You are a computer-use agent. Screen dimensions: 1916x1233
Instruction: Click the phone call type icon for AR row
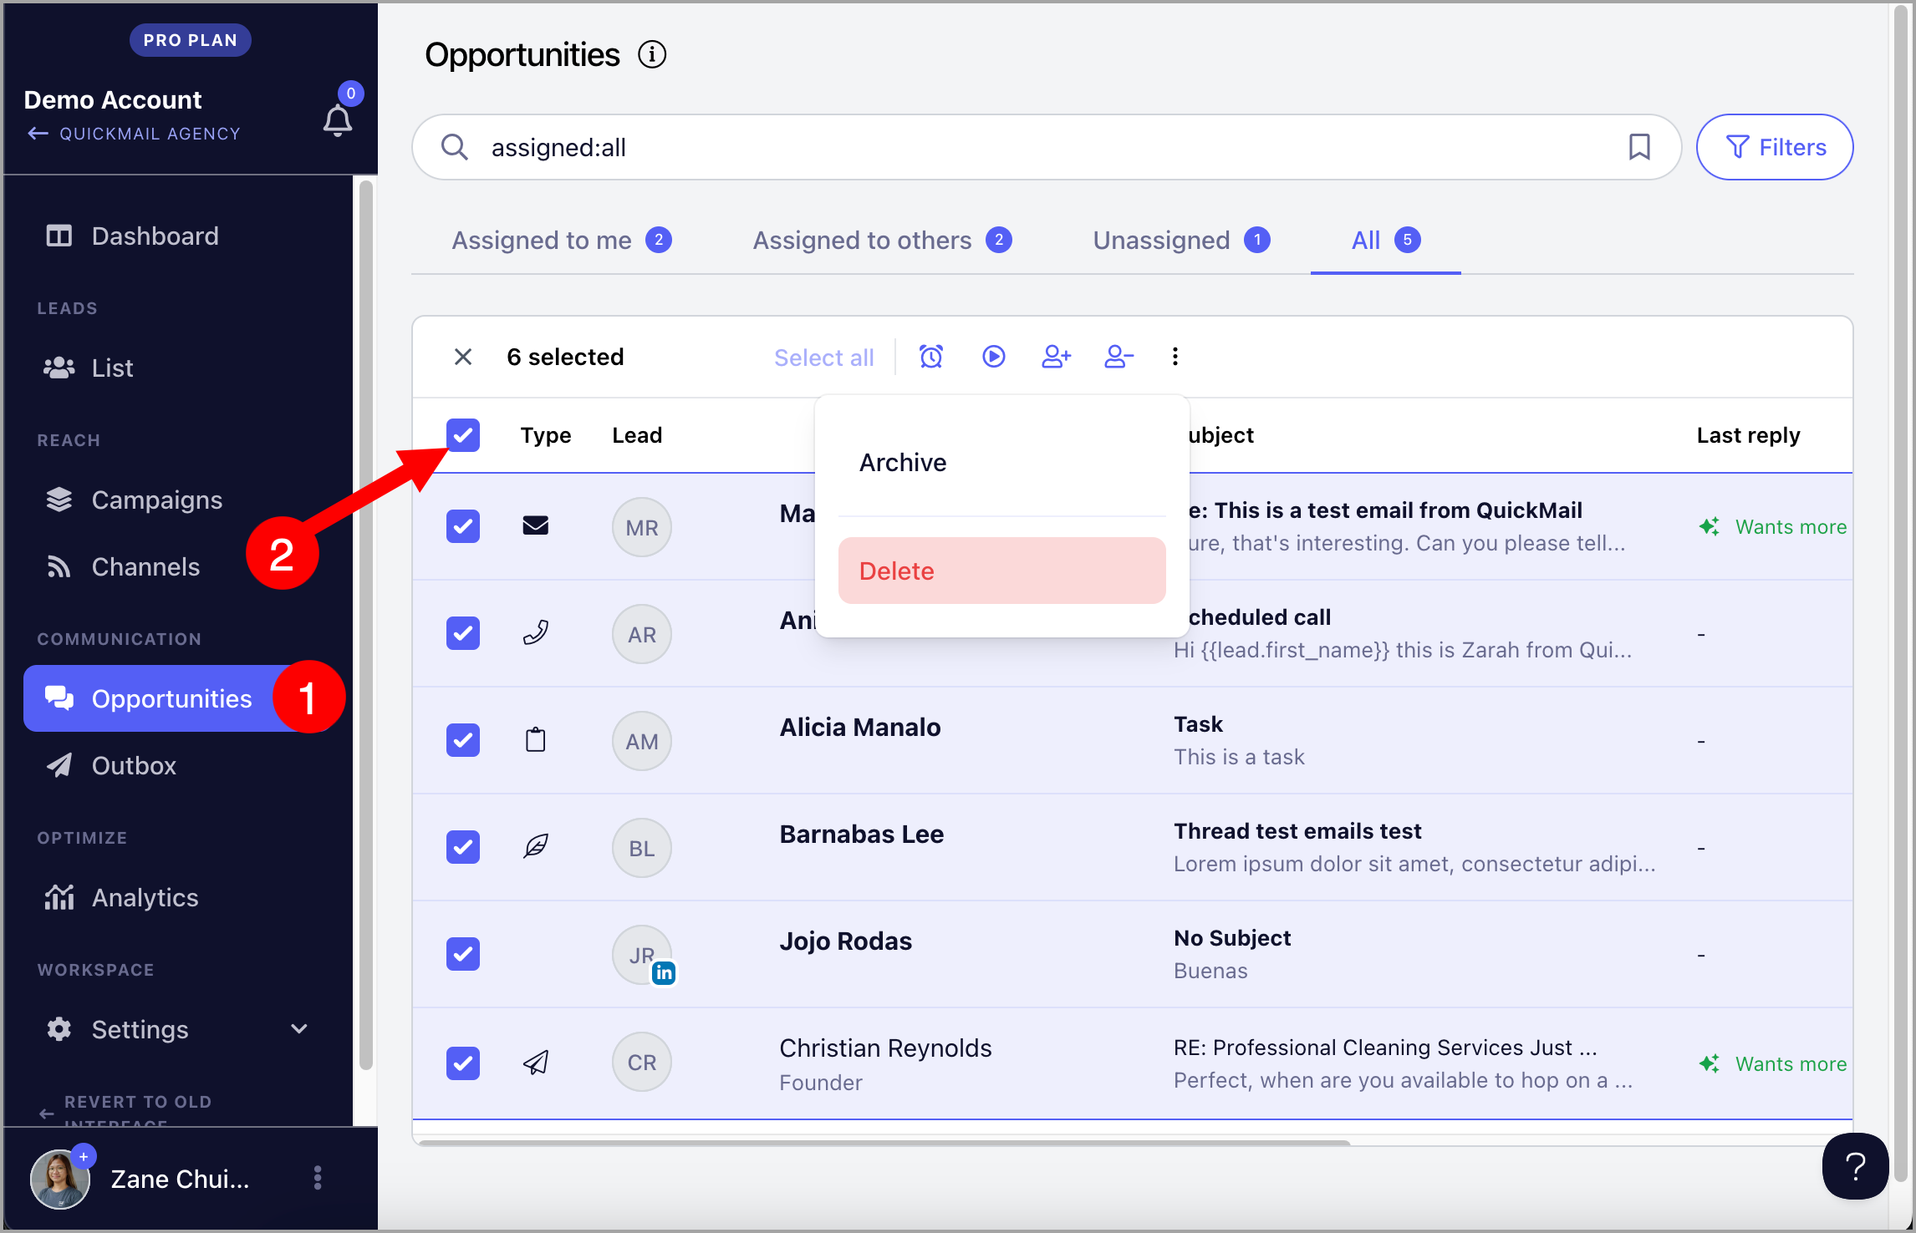click(536, 632)
